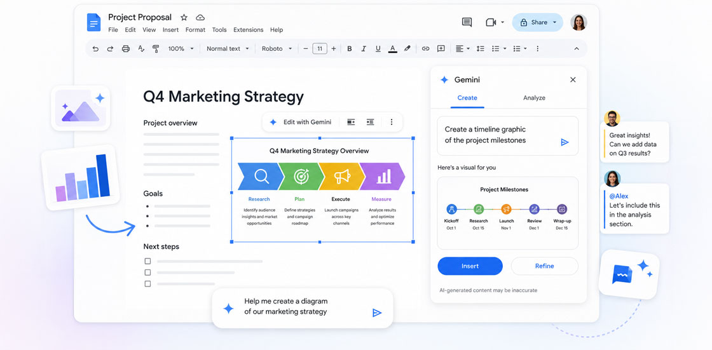The height and width of the screenshot is (350, 712).
Task: Check the third Next steps checkbox
Action: tap(147, 284)
